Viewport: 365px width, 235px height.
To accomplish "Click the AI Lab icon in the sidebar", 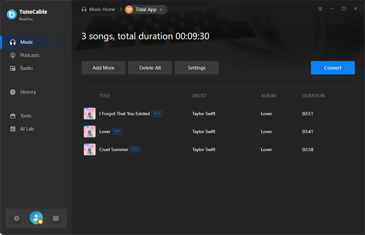I will [x=13, y=129].
